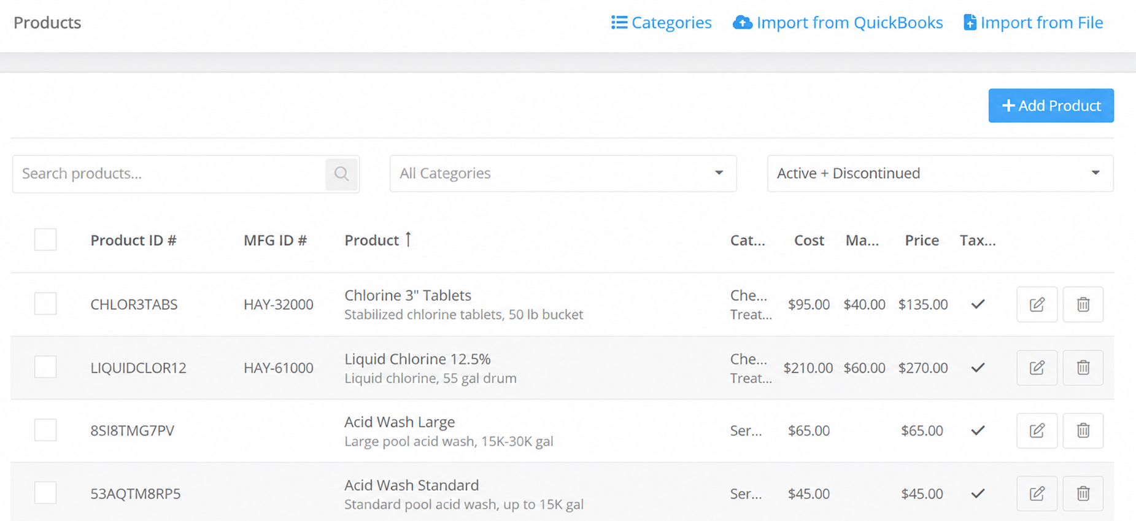Delete the Acid Wash Large product
The width and height of the screenshot is (1136, 521).
point(1083,431)
